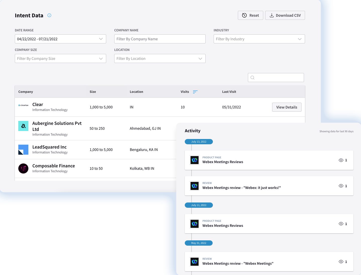
Task: Click eye views icon on July 11 product page card
Action: click(x=341, y=224)
